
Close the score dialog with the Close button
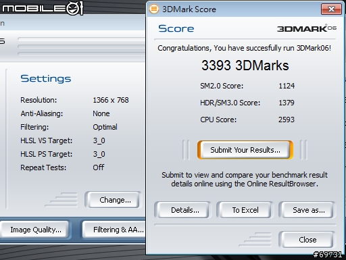(x=307, y=240)
